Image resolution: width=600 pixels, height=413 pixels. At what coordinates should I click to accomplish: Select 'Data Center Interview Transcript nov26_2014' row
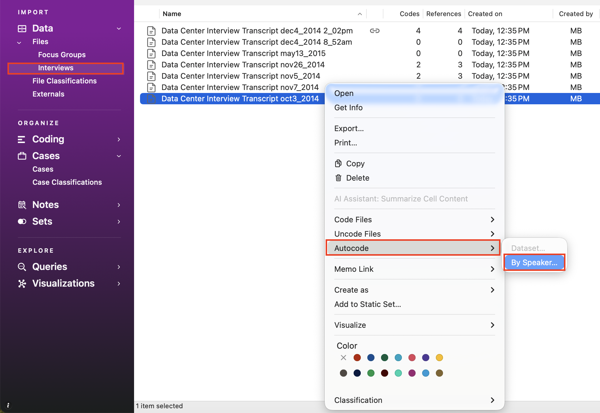(x=370, y=65)
